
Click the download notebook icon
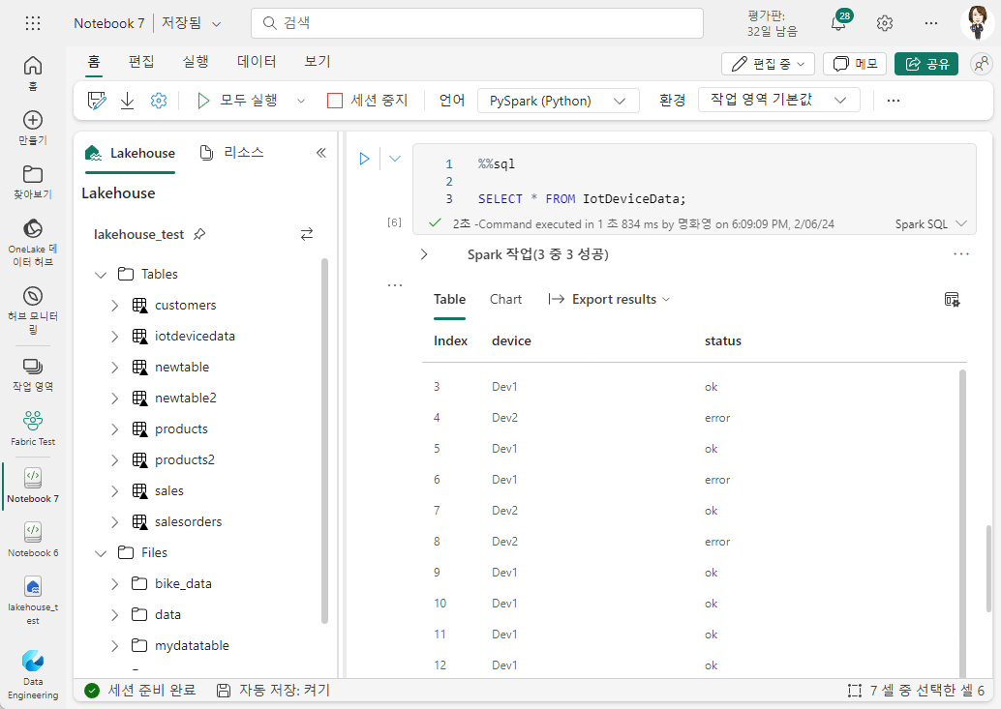click(127, 101)
